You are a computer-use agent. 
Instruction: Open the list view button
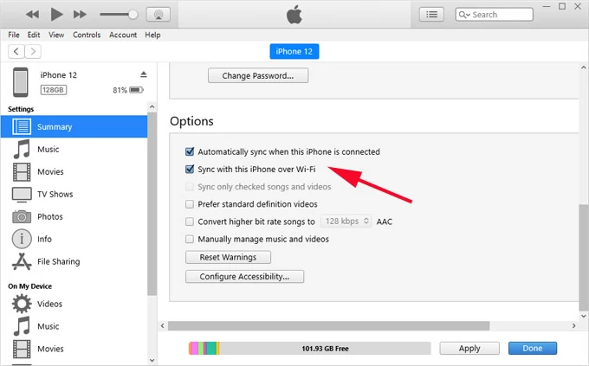pos(432,15)
